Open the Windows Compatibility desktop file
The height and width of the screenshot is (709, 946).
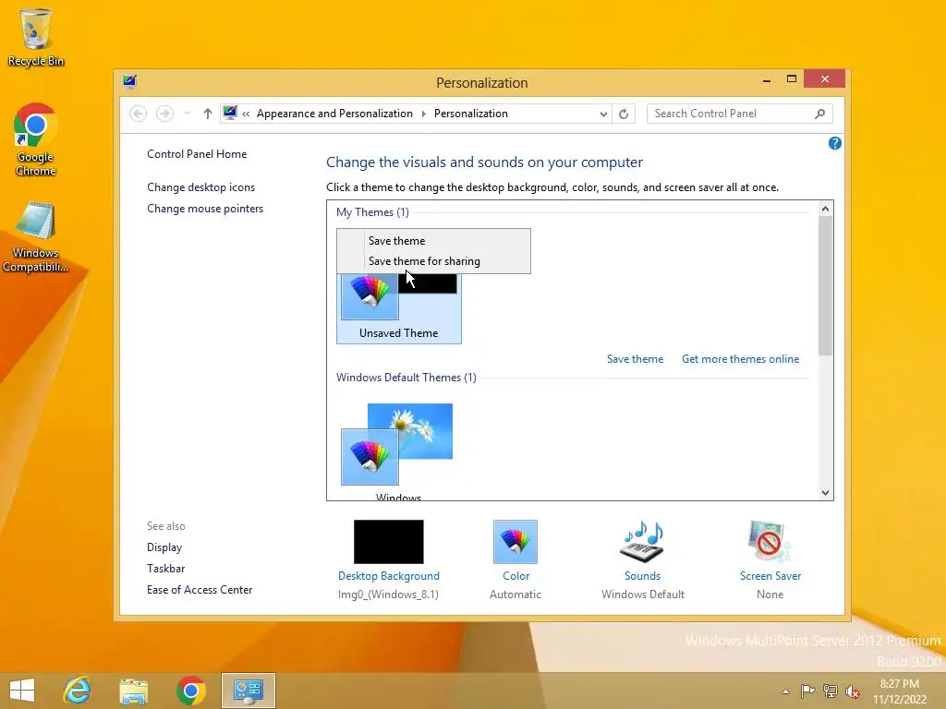pyautogui.click(x=36, y=237)
